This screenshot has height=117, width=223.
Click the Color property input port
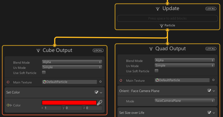pos(8,105)
